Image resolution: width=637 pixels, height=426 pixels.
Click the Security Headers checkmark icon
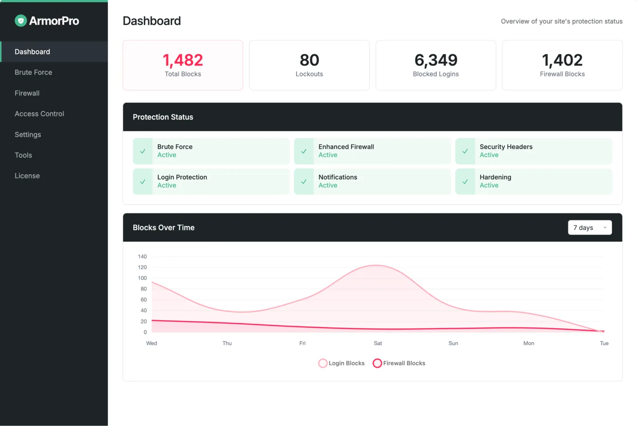pyautogui.click(x=465, y=151)
